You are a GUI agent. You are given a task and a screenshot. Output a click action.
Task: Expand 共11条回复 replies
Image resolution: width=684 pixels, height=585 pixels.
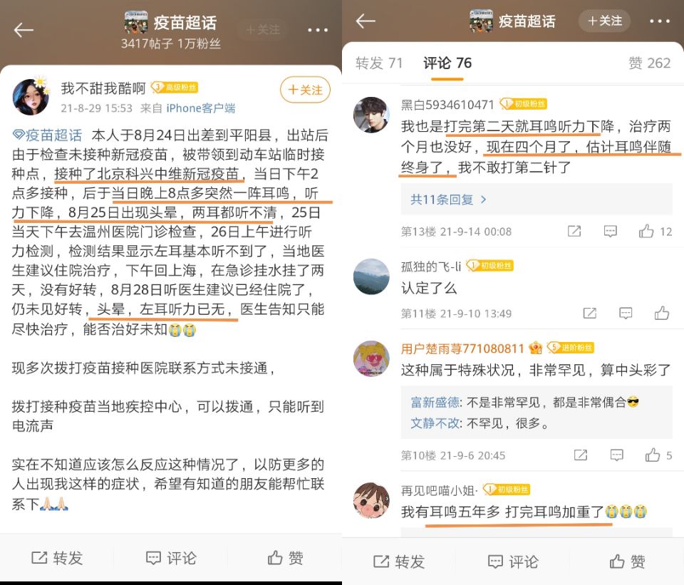coord(448,200)
